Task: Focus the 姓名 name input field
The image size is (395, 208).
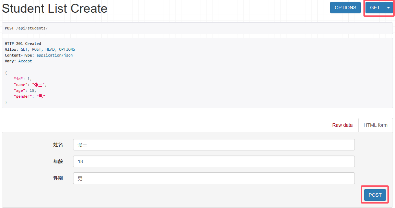Action: [213, 145]
